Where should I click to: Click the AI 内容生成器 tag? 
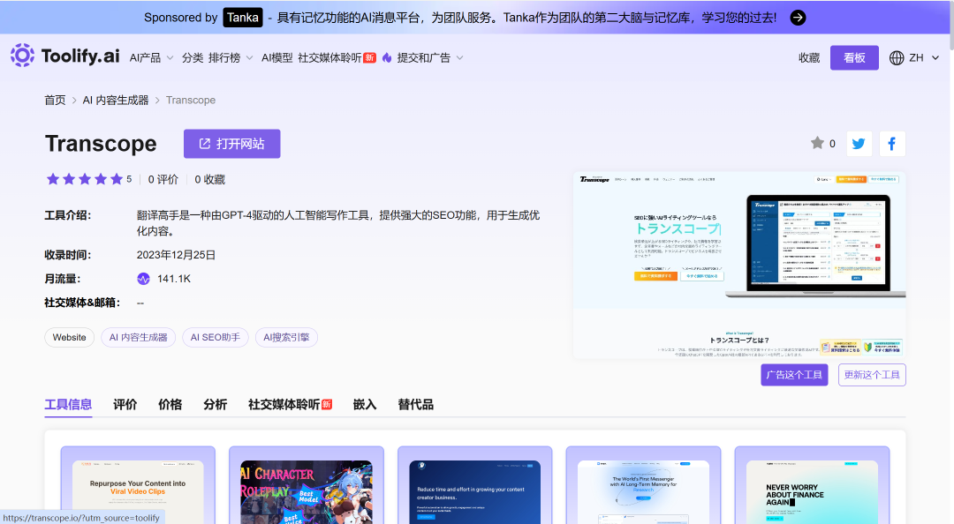pos(138,337)
